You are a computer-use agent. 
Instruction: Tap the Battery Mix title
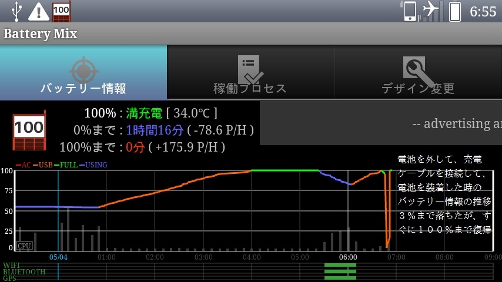pos(41,33)
